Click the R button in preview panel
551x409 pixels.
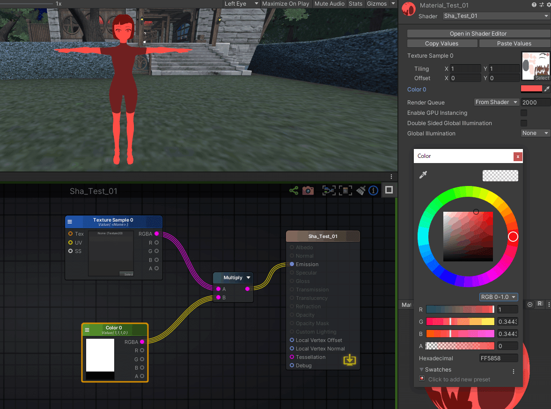pyautogui.click(x=540, y=304)
